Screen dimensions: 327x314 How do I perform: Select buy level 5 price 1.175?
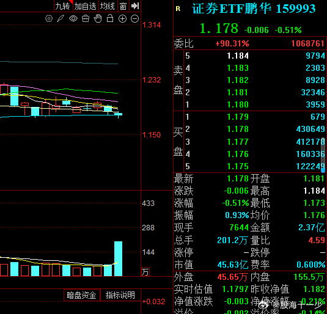click(x=238, y=166)
